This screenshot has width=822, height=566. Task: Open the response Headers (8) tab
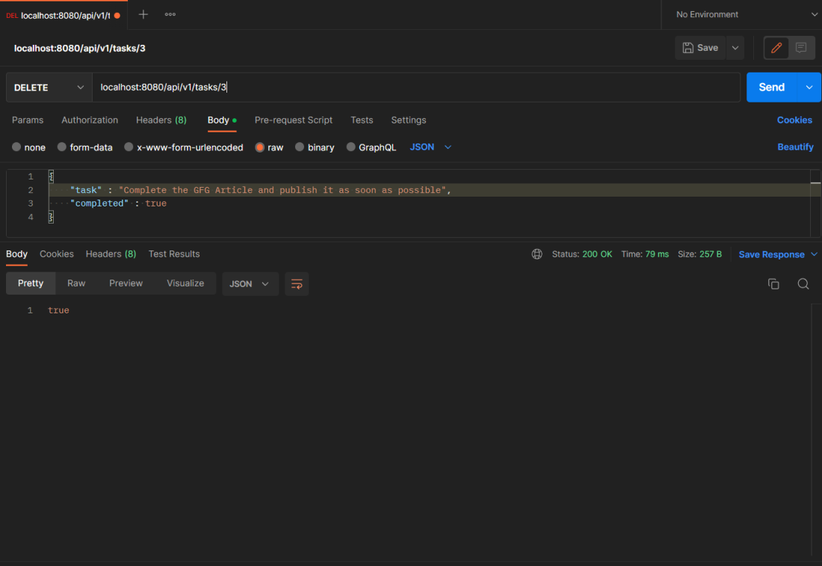[x=111, y=254]
